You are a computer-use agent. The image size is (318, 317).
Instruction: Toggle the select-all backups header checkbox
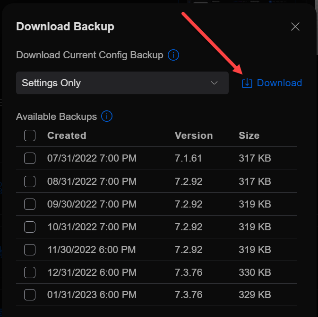point(30,136)
